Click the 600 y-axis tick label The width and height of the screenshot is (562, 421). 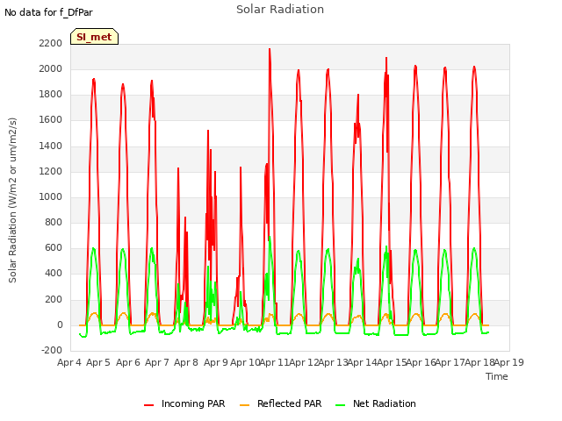[54, 247]
